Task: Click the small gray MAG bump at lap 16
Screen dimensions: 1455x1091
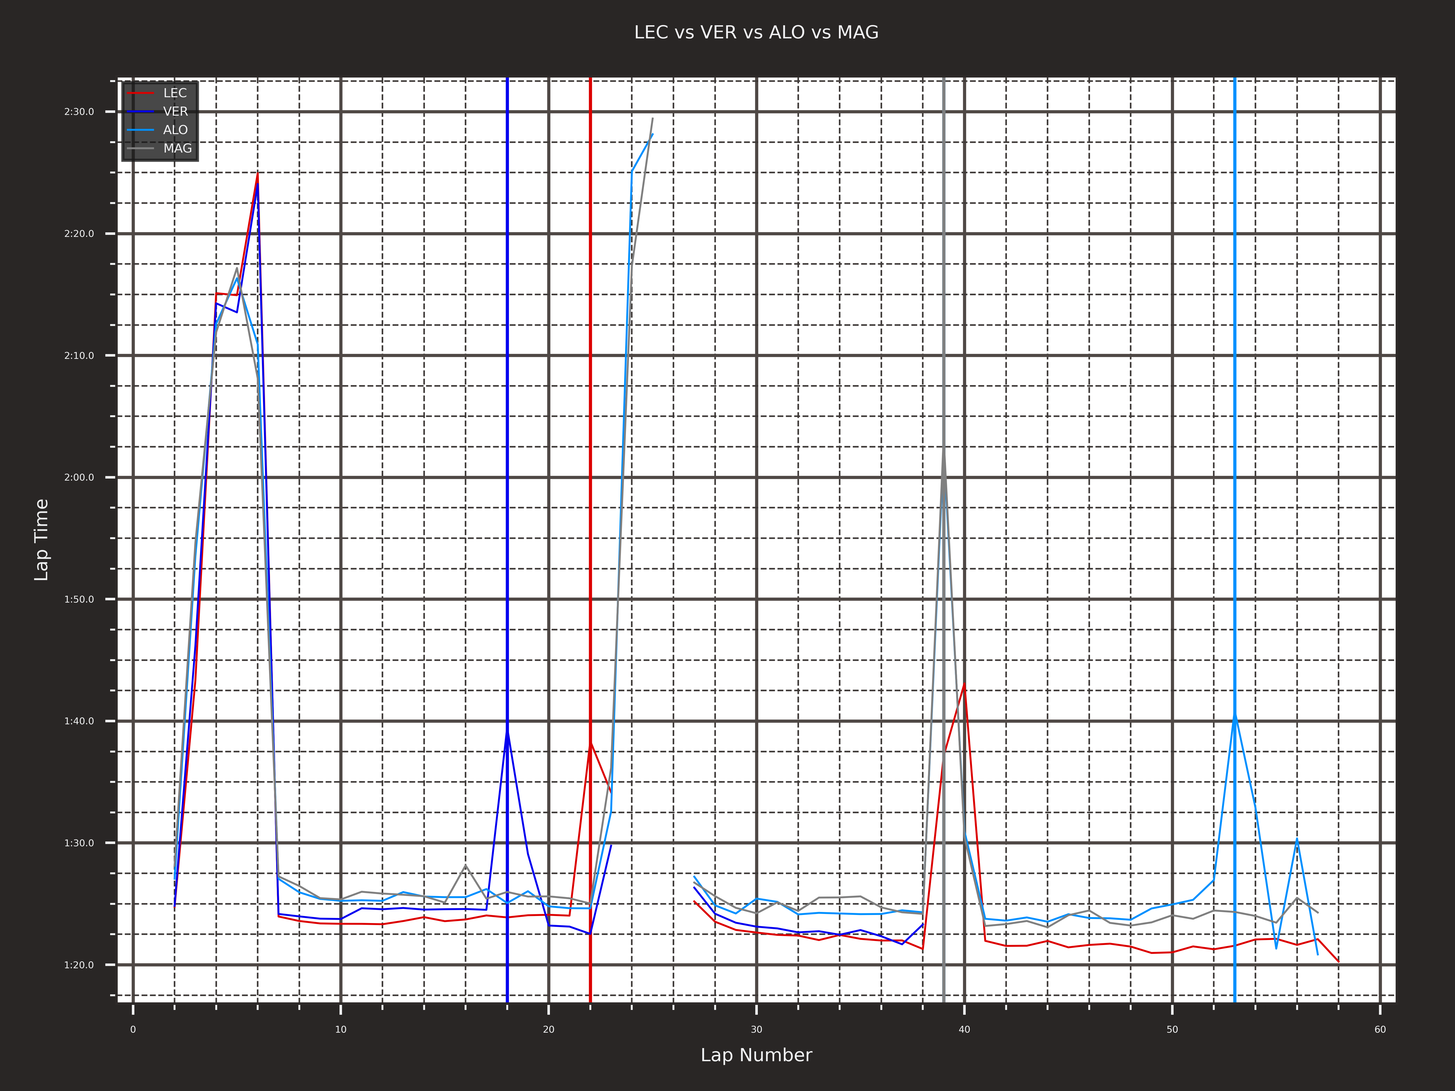Action: (466, 865)
